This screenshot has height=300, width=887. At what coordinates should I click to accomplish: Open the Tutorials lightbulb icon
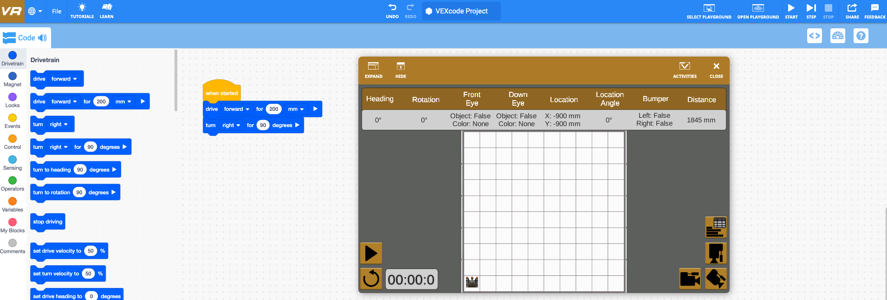coord(82,11)
